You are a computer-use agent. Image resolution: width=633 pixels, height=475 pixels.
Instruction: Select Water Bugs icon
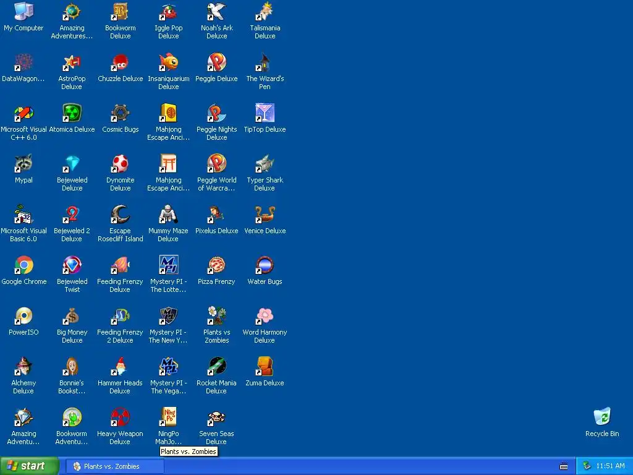[265, 265]
